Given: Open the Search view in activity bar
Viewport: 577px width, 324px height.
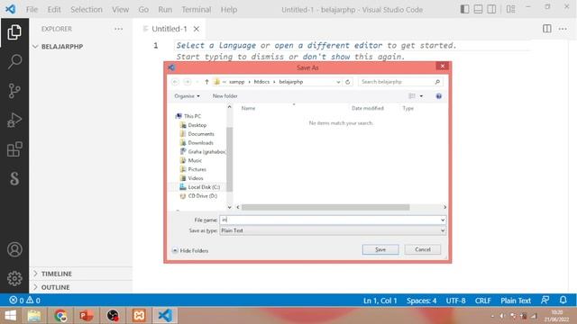Looking at the screenshot, I should pyautogui.click(x=14, y=61).
